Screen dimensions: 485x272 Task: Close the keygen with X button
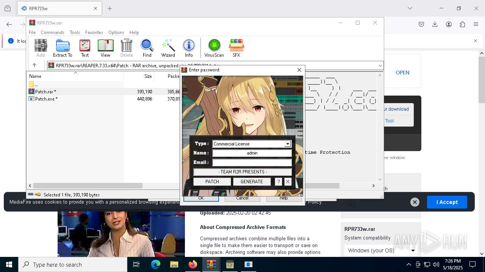(x=288, y=182)
